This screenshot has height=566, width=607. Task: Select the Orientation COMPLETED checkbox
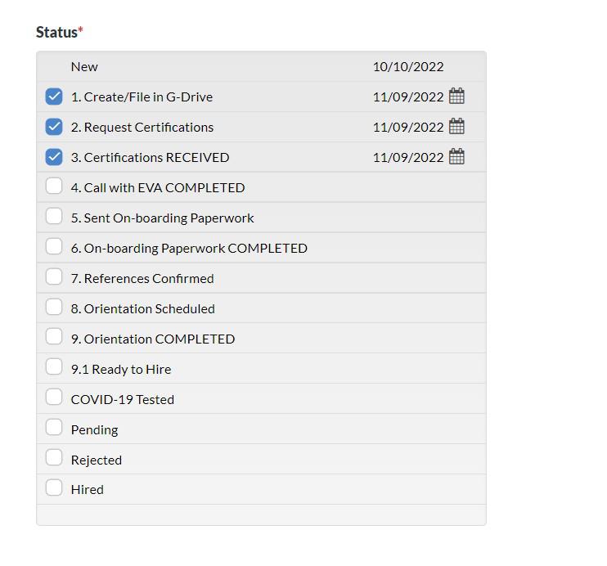click(54, 338)
